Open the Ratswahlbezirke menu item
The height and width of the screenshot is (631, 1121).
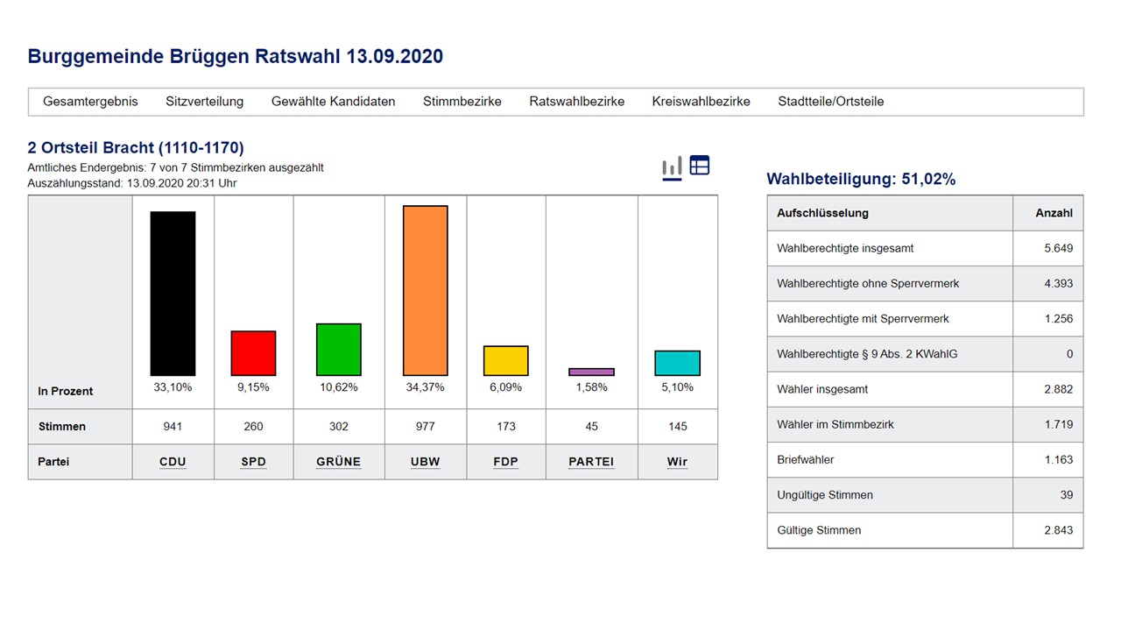click(576, 102)
